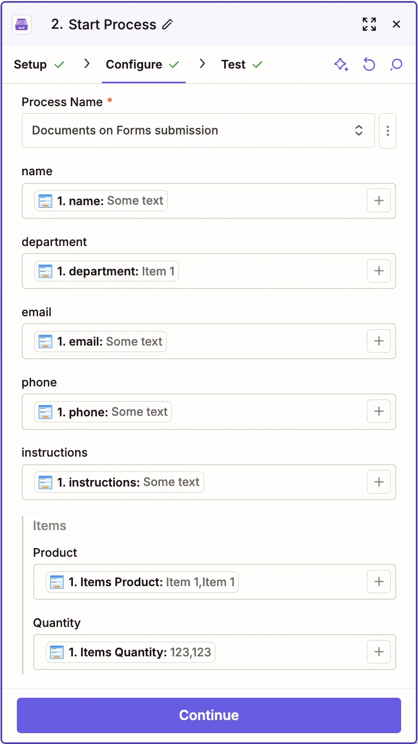This screenshot has width=418, height=744.
Task: Select the '1. email: Some text' pill
Action: pyautogui.click(x=100, y=341)
